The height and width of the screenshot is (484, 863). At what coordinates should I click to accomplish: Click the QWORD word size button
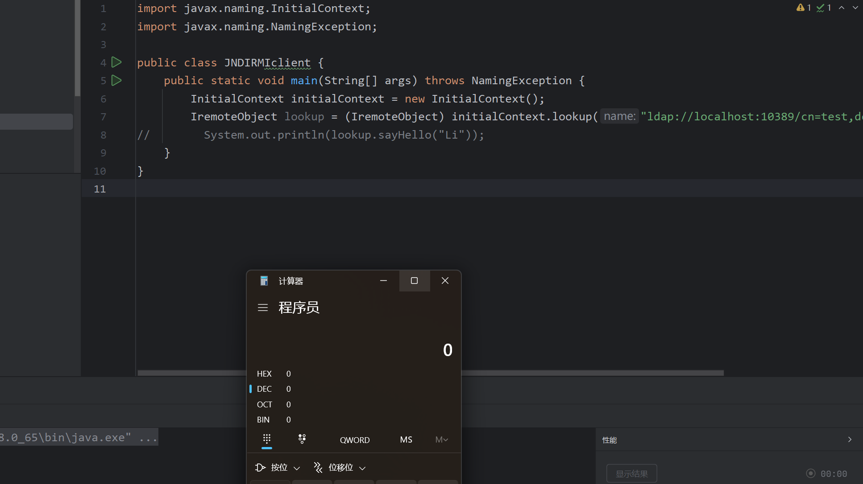coord(355,440)
